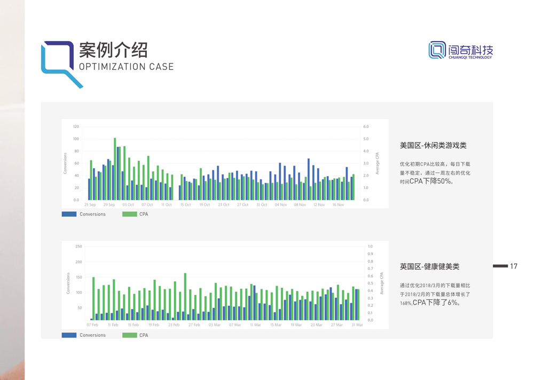This screenshot has width=534, height=380.
Task: Select the OPTIMIZATION CASE subtitle
Action: (126, 67)
